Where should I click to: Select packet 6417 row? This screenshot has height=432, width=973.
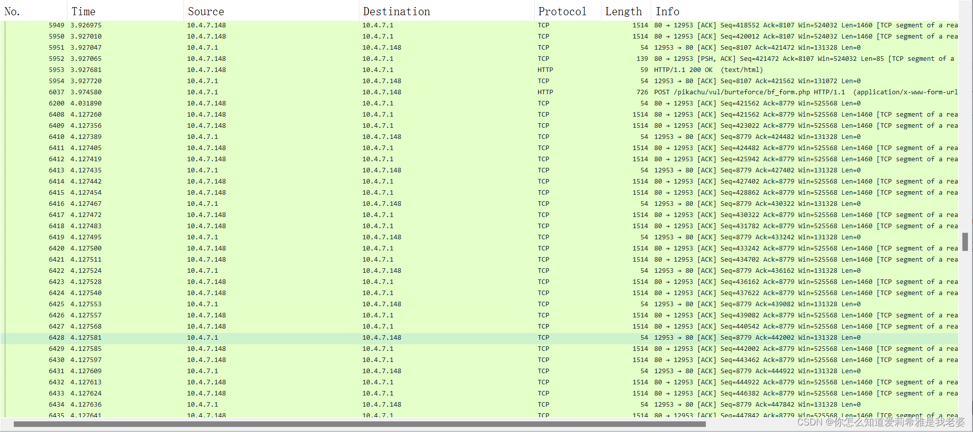click(479, 215)
